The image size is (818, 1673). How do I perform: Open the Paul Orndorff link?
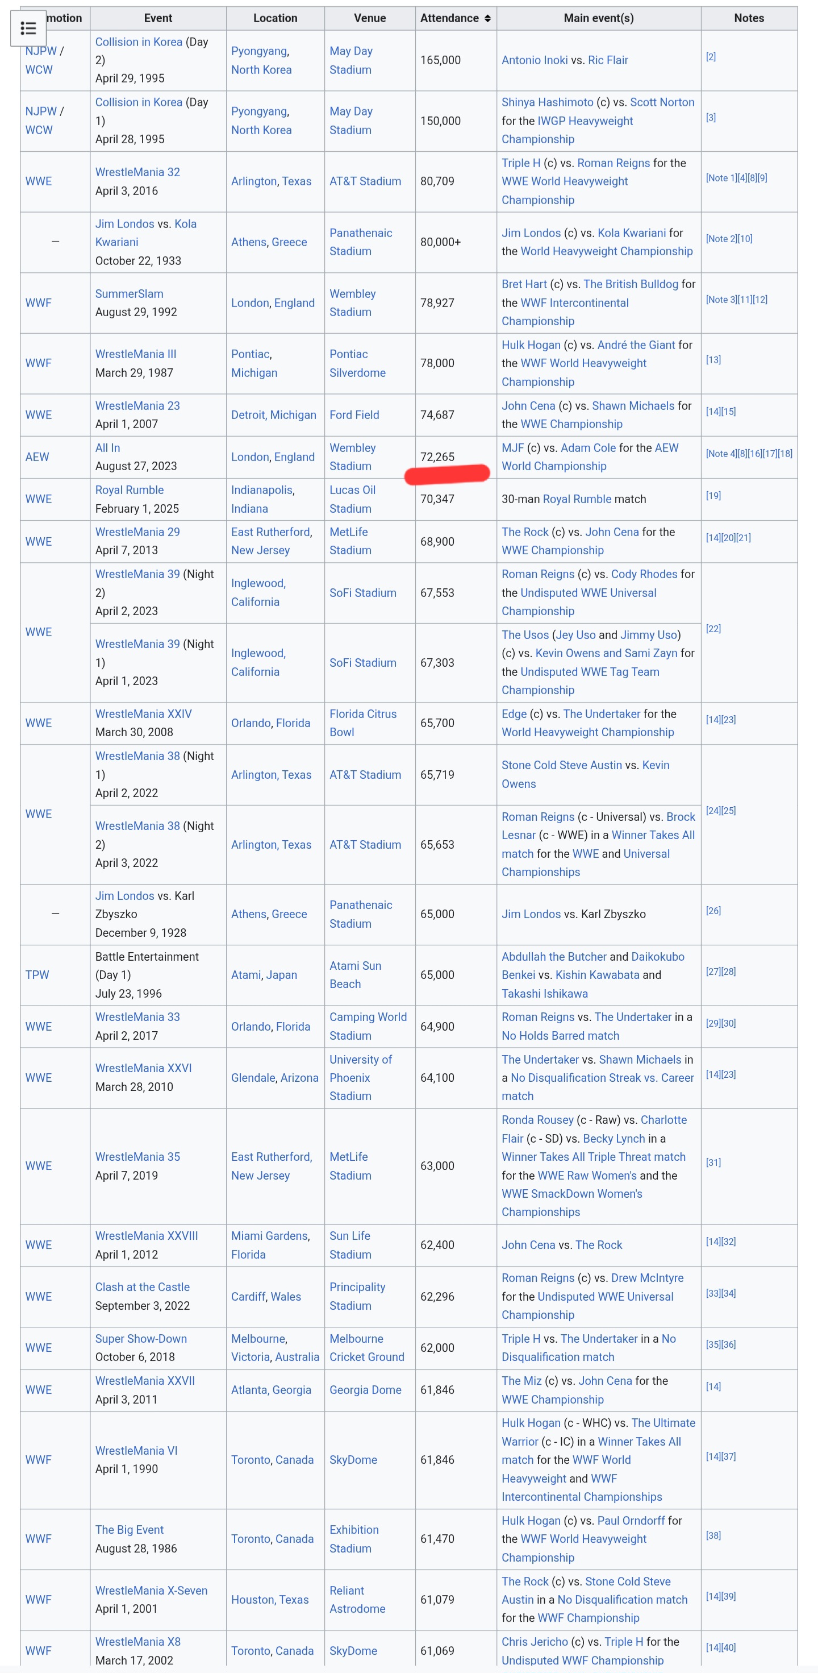click(x=631, y=1521)
